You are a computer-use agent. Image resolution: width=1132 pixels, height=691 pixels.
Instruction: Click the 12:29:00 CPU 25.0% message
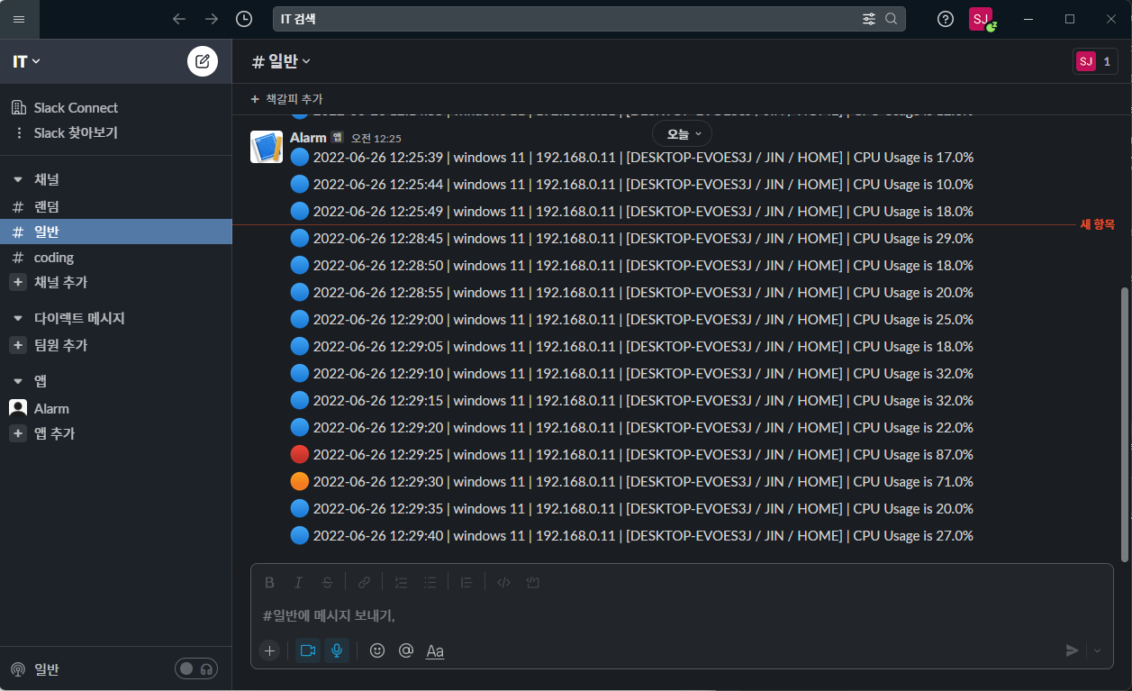pyautogui.click(x=631, y=319)
